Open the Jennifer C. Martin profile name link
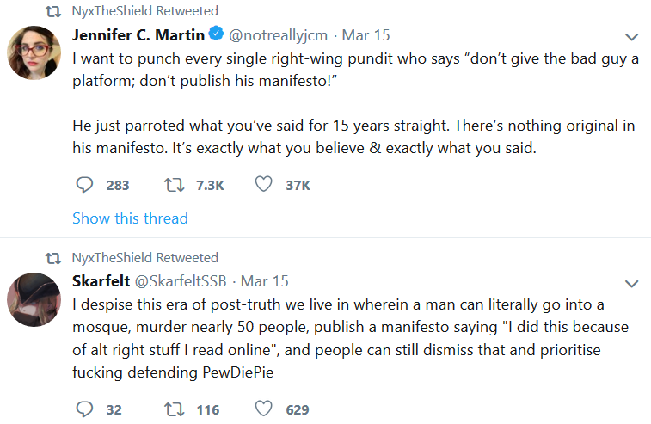The height and width of the screenshot is (424, 651). (x=138, y=35)
